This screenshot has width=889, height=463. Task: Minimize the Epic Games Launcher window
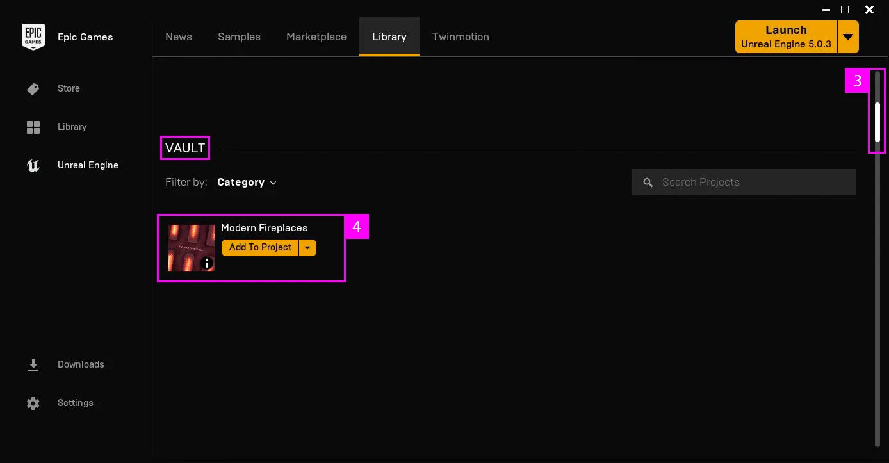click(826, 10)
